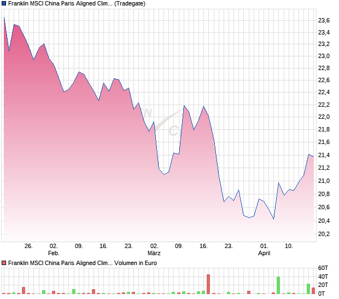Screen dimensions: 339x299
Task: Click the 20,2 price axis label
Action: [324, 234]
